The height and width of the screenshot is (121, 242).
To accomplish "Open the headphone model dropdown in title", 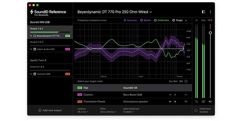I will 115,12.
